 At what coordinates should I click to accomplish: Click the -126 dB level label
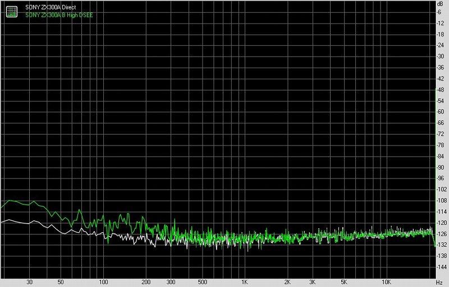click(441, 234)
